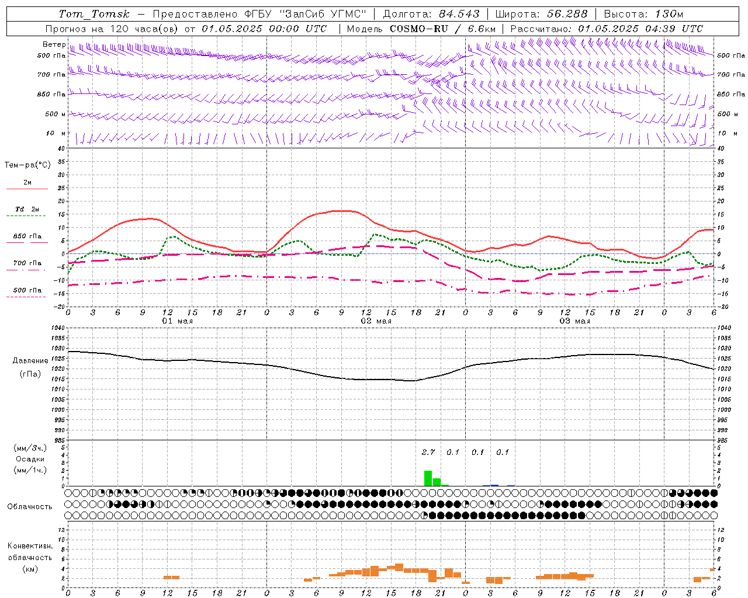The image size is (748, 598).
Task: Click the (мм/3ч.) precipitation unit label
Action: click(30, 448)
